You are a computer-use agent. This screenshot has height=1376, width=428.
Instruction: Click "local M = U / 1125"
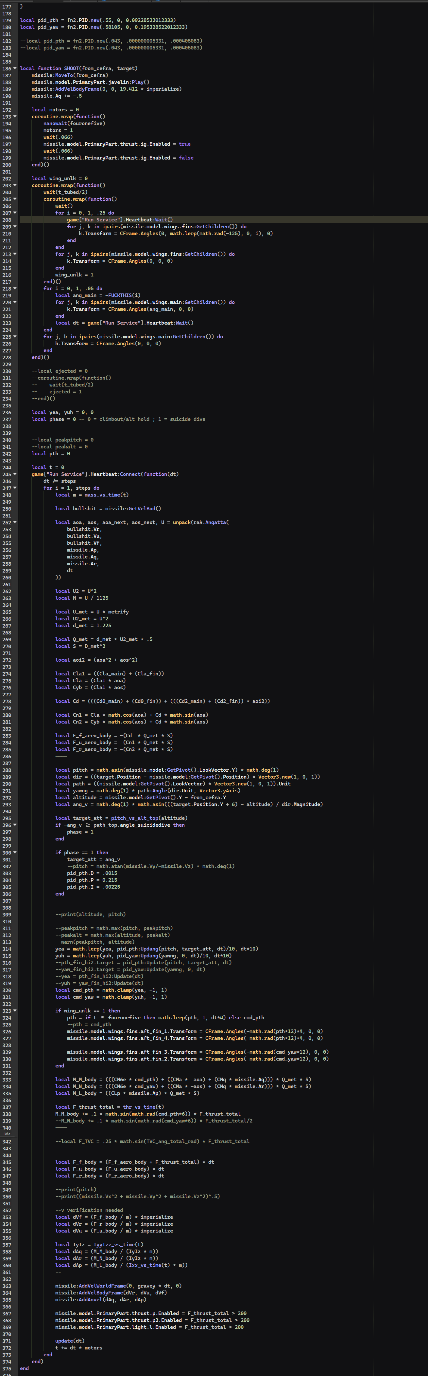tap(81, 598)
